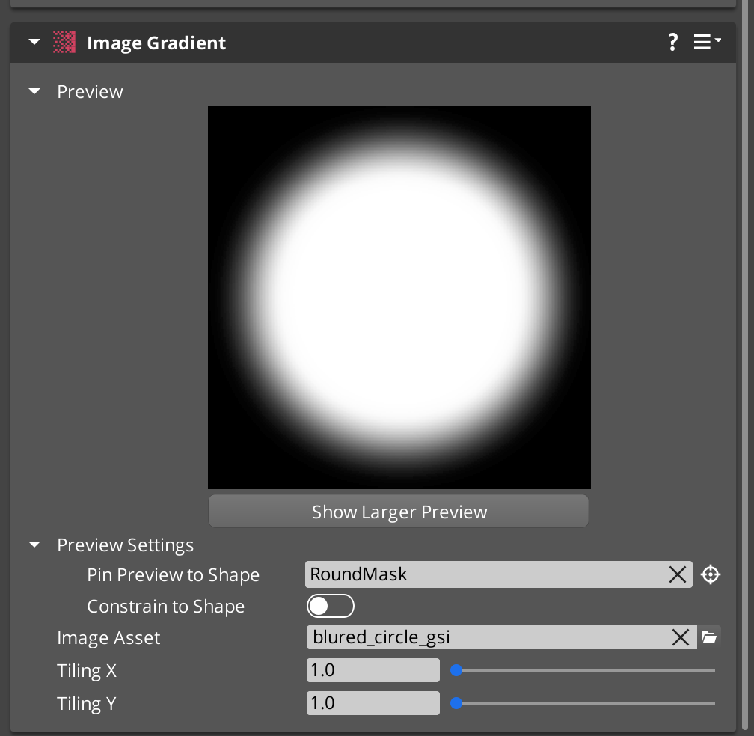Click the Preview Settings label

coord(125,545)
